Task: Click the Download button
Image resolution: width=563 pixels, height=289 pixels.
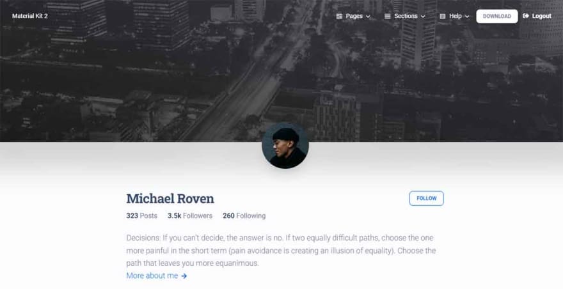Action: (x=497, y=16)
